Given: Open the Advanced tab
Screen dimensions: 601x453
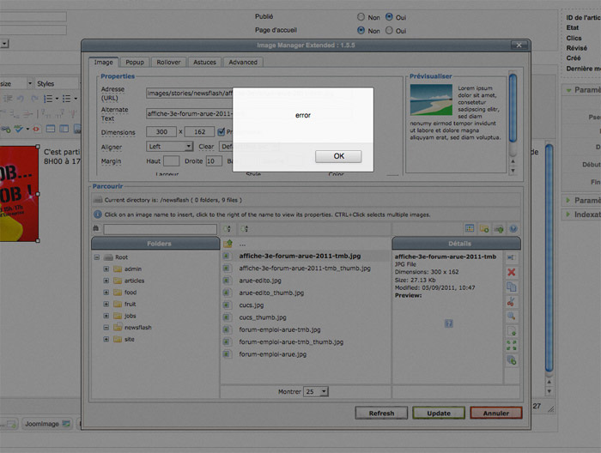Looking at the screenshot, I should tap(242, 62).
